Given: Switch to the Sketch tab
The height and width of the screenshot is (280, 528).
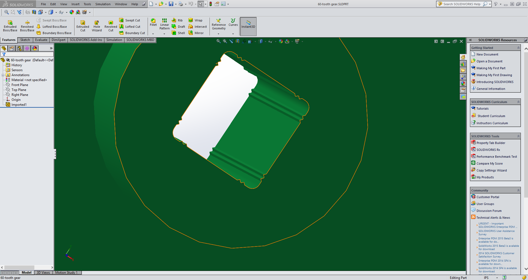Looking at the screenshot, I should (25, 40).
